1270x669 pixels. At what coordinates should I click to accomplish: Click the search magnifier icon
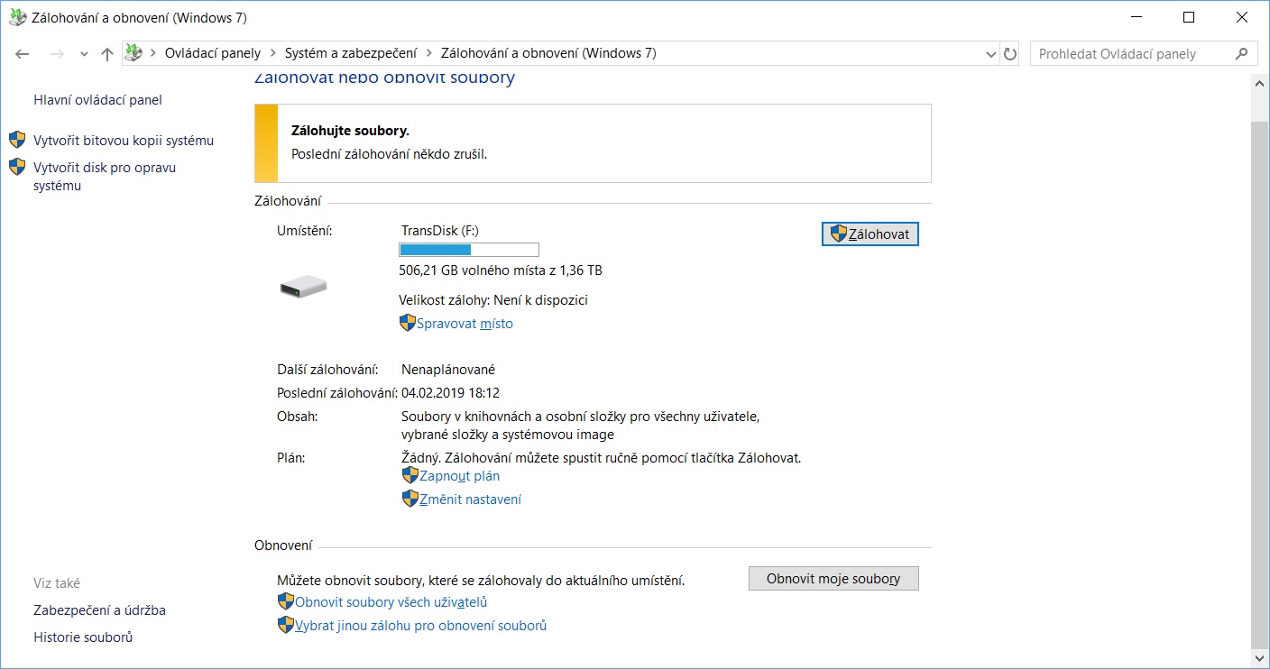coord(1242,54)
